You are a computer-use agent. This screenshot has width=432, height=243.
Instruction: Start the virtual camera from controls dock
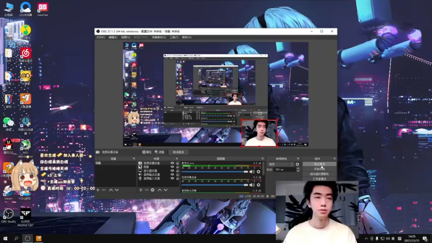pyautogui.click(x=319, y=174)
